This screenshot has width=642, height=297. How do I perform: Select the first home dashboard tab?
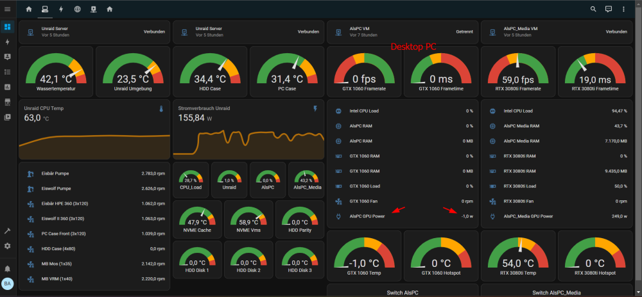(x=29, y=9)
